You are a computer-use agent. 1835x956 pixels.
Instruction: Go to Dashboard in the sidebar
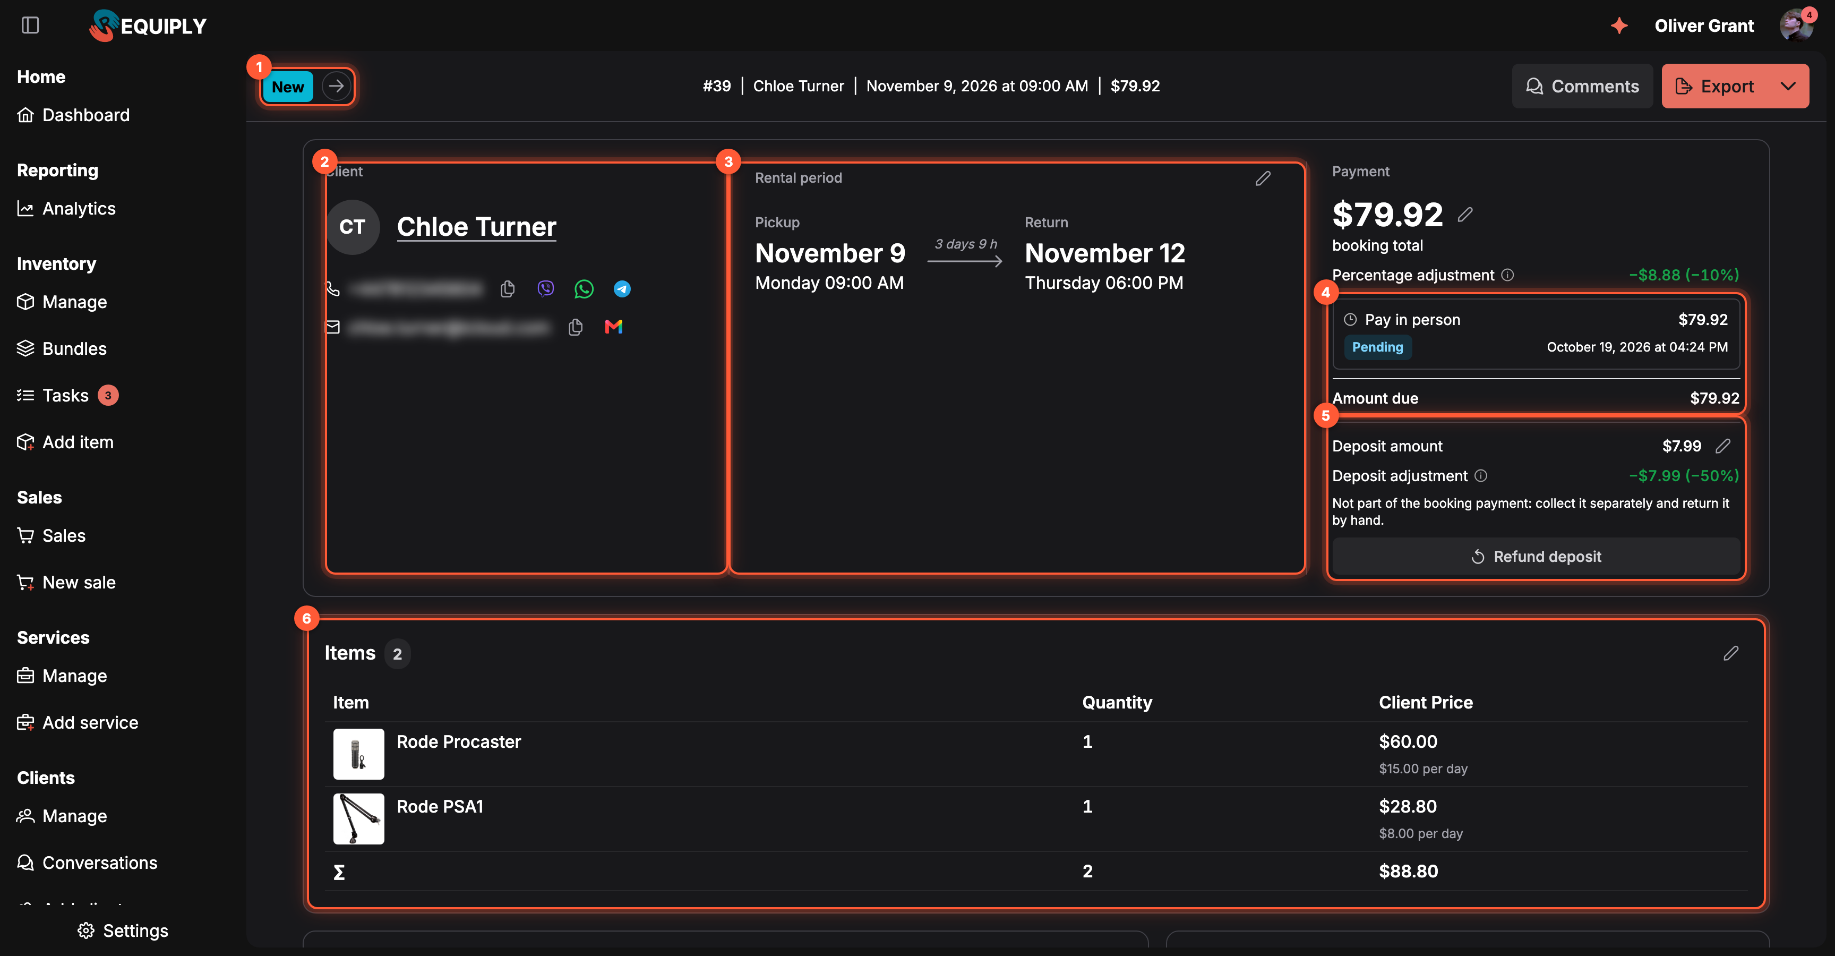point(73,115)
